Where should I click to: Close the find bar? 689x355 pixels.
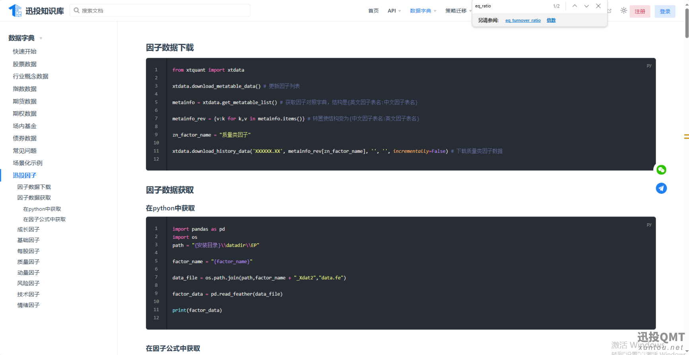click(x=598, y=6)
